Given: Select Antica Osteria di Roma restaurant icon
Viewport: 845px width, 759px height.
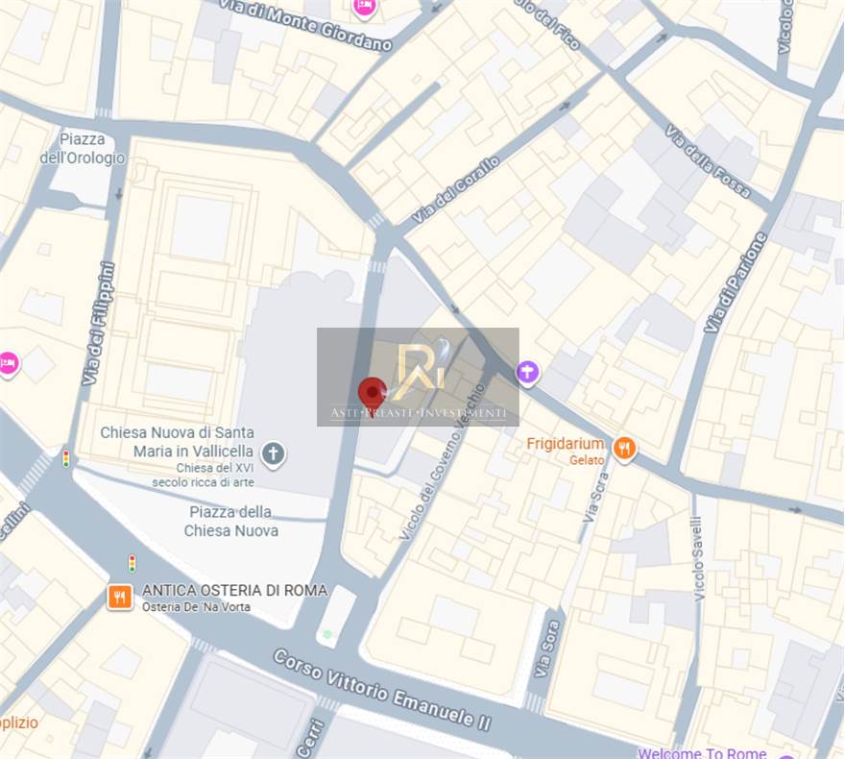Looking at the screenshot, I should (120, 598).
